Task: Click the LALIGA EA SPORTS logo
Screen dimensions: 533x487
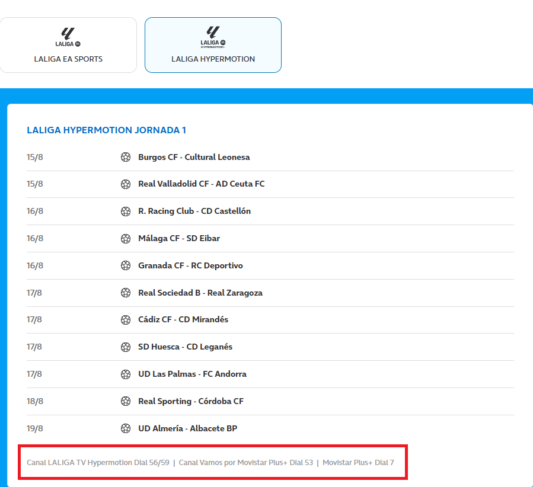Action: pos(68,37)
